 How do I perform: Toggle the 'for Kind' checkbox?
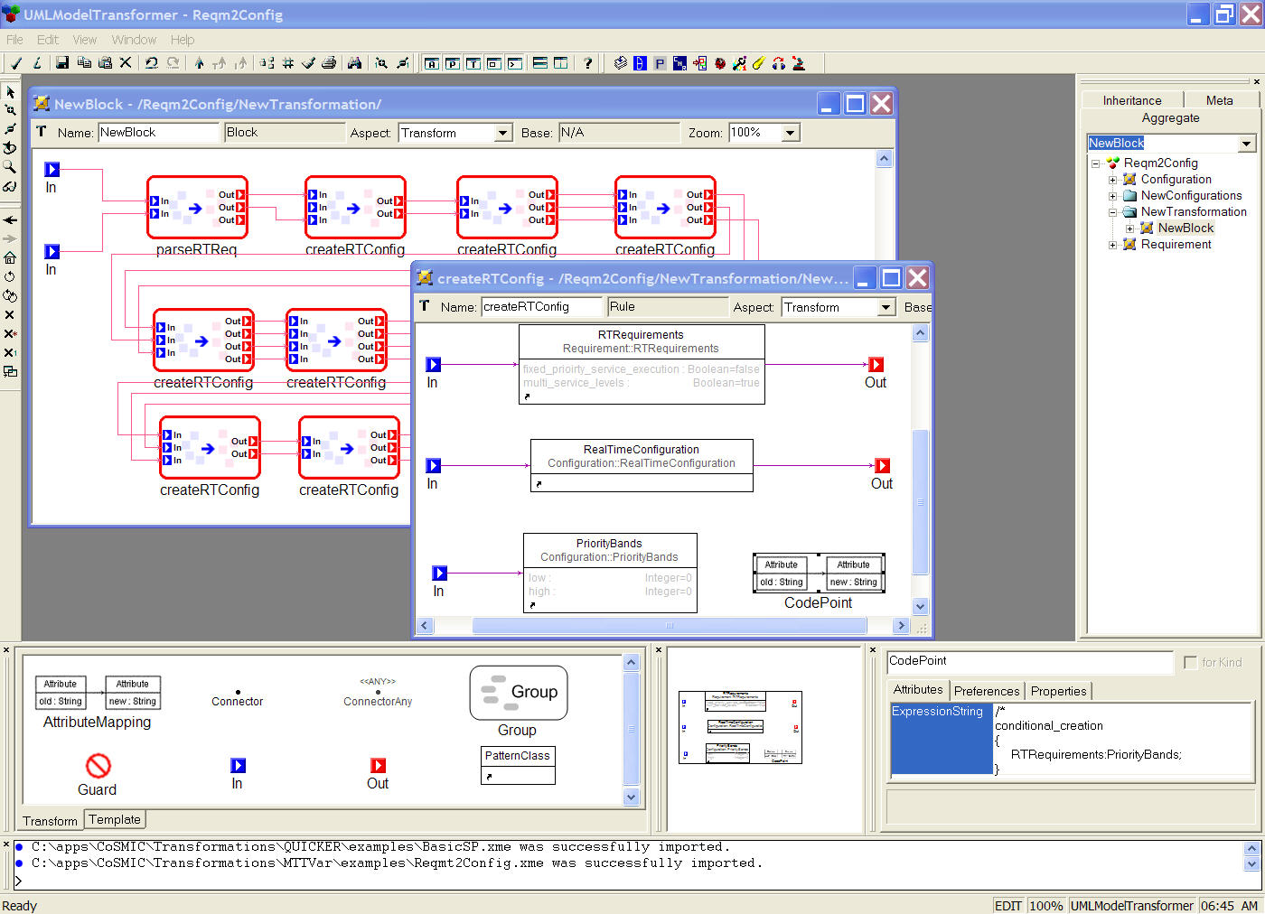tap(1190, 663)
